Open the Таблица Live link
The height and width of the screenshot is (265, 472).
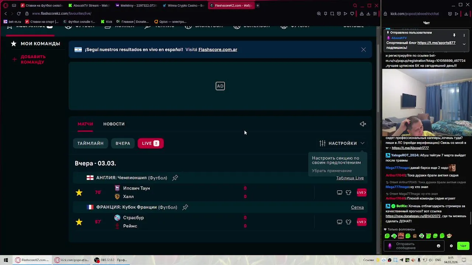pos(350,178)
